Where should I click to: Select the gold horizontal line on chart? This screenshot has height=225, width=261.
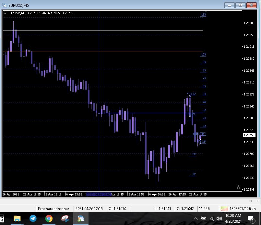[x=103, y=52]
